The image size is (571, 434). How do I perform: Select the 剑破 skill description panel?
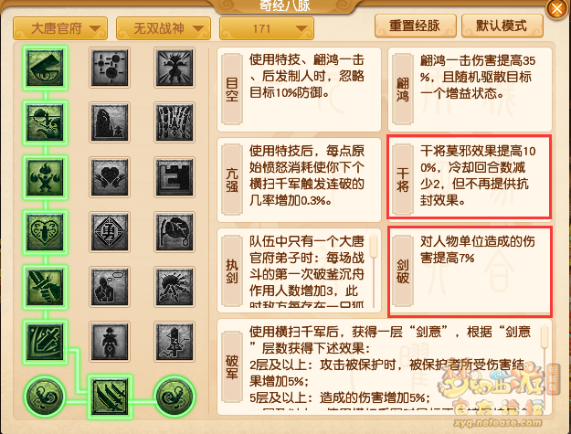pos(470,271)
